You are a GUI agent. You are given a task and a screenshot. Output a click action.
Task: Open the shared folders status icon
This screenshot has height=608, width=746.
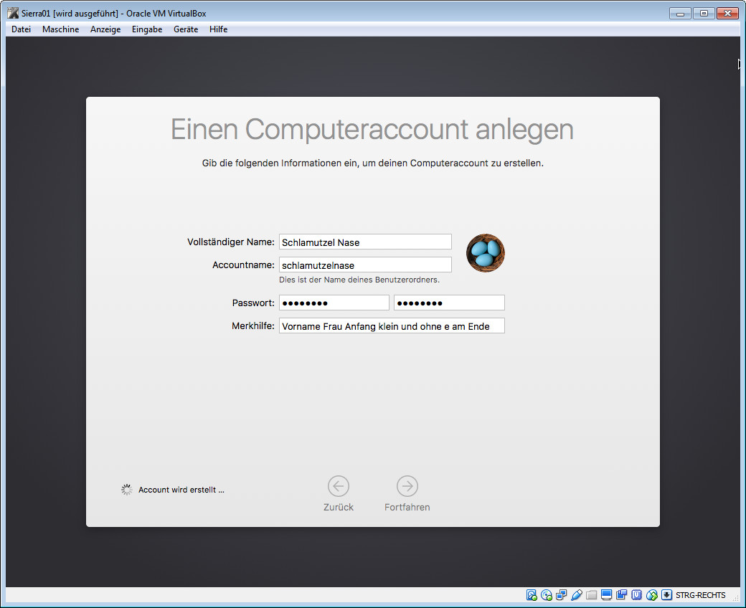click(592, 595)
